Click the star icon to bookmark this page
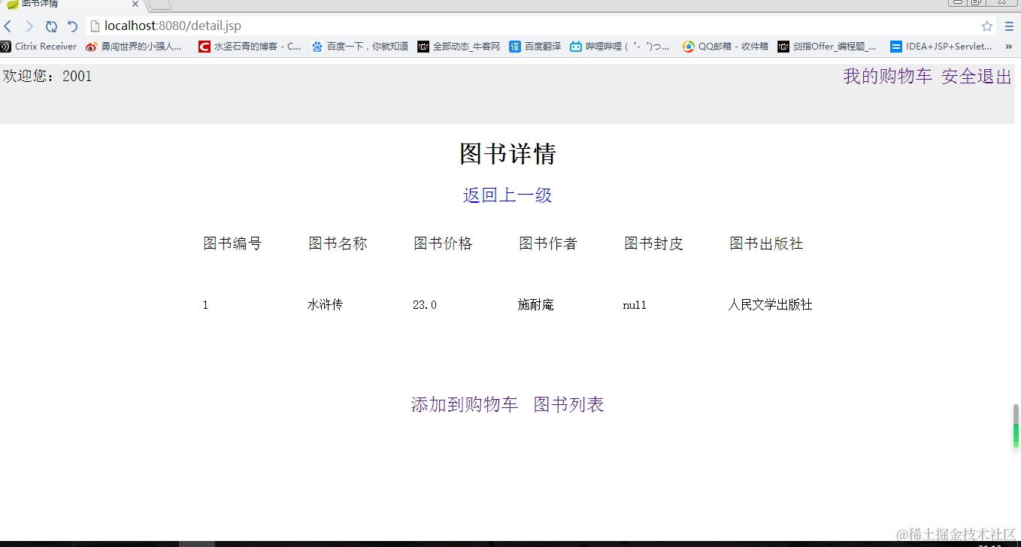The width and height of the screenshot is (1021, 547). (986, 25)
